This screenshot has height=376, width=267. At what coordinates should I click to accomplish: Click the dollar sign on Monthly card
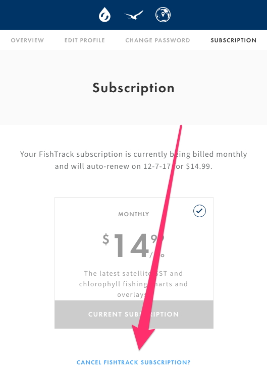106,239
